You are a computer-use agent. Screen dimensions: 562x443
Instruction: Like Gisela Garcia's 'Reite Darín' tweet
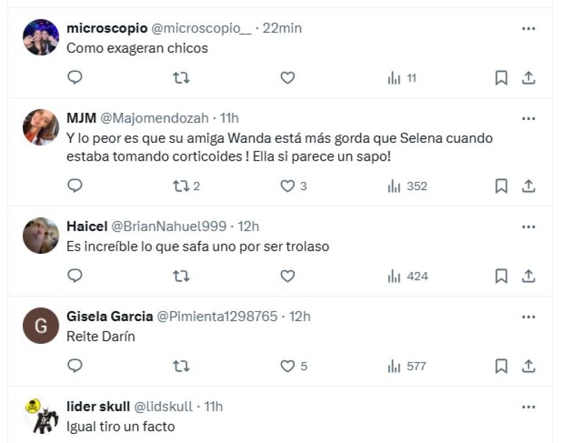point(288,366)
